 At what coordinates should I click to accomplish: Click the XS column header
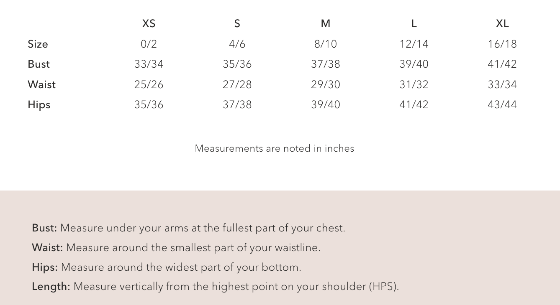[149, 24]
